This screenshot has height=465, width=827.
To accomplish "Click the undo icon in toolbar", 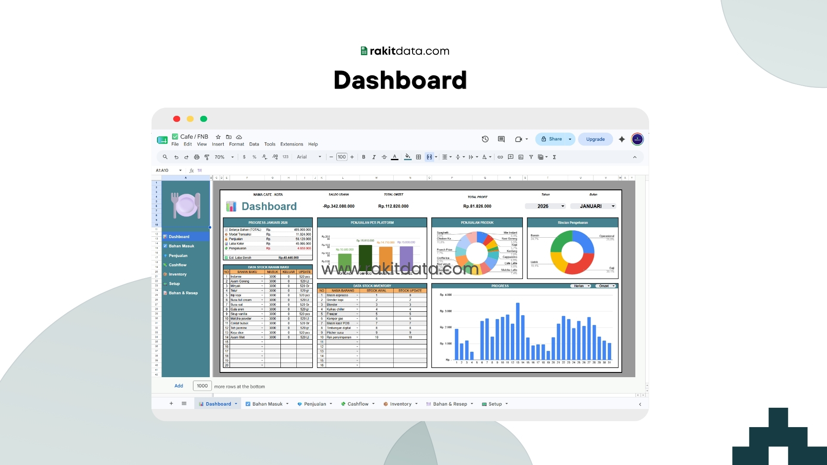I will coord(176,157).
